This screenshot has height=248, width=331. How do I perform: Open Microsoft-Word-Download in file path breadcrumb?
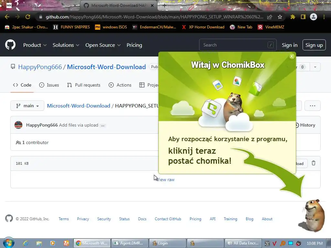[79, 106]
